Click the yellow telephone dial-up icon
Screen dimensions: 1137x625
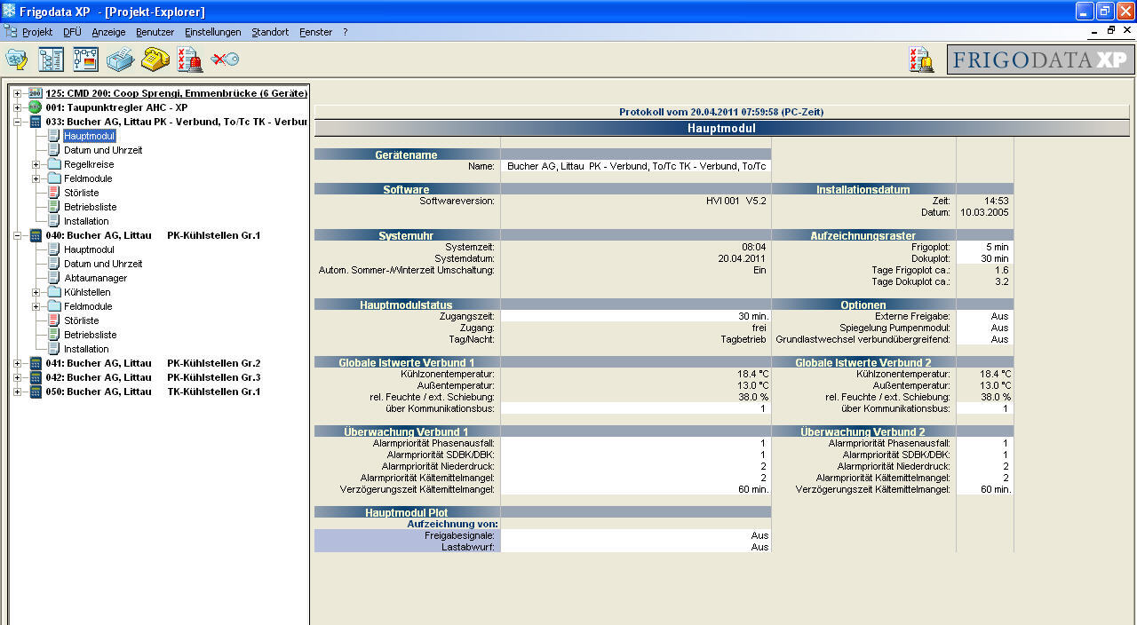click(155, 59)
